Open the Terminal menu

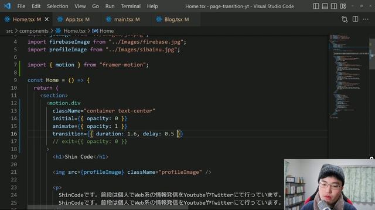[x=131, y=6]
